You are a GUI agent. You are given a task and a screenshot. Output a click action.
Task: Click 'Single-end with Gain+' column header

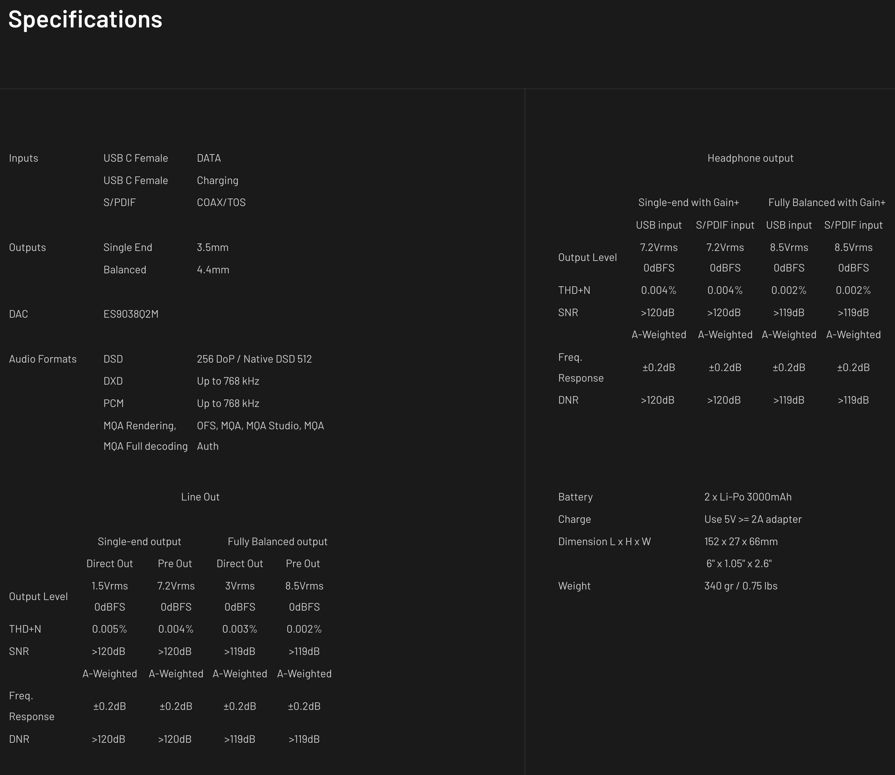(x=688, y=202)
